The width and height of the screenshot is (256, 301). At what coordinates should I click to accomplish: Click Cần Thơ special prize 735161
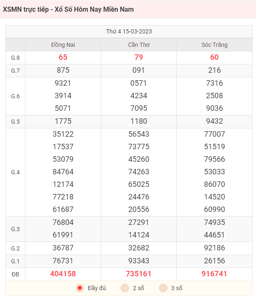click(139, 274)
